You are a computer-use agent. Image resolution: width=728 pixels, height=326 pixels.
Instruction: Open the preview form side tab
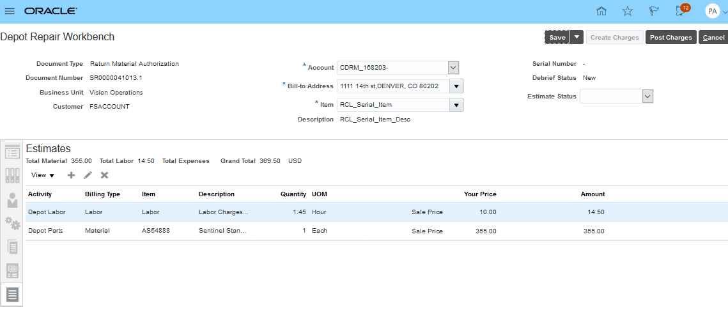[x=12, y=270]
